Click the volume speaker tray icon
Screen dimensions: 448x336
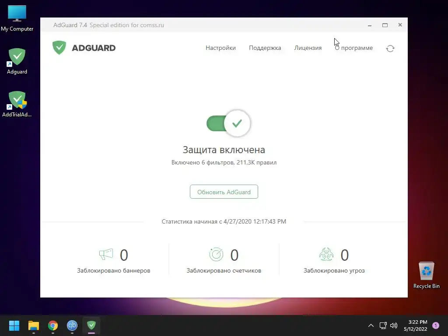394,325
